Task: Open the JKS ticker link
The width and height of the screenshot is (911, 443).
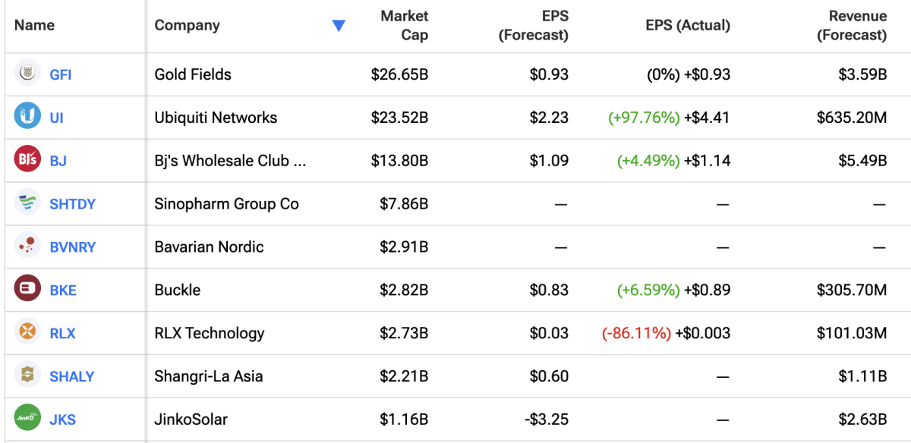Action: click(x=62, y=419)
